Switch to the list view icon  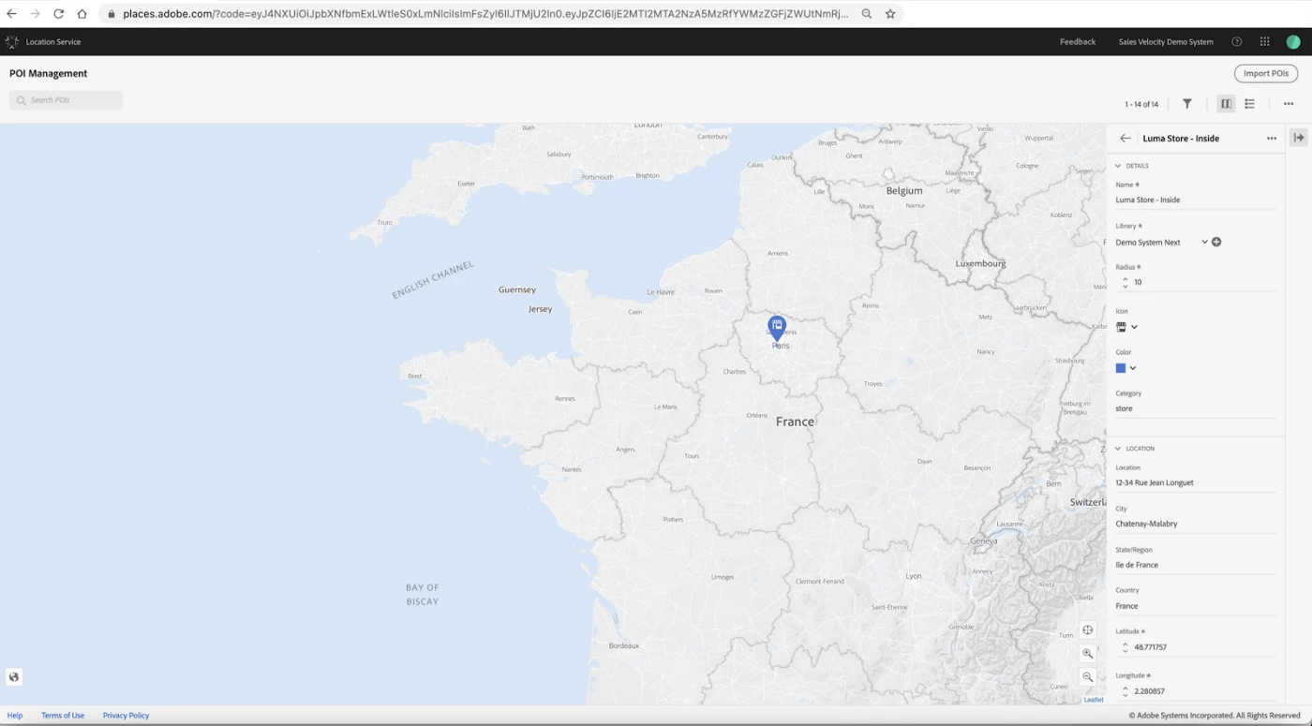click(x=1249, y=104)
